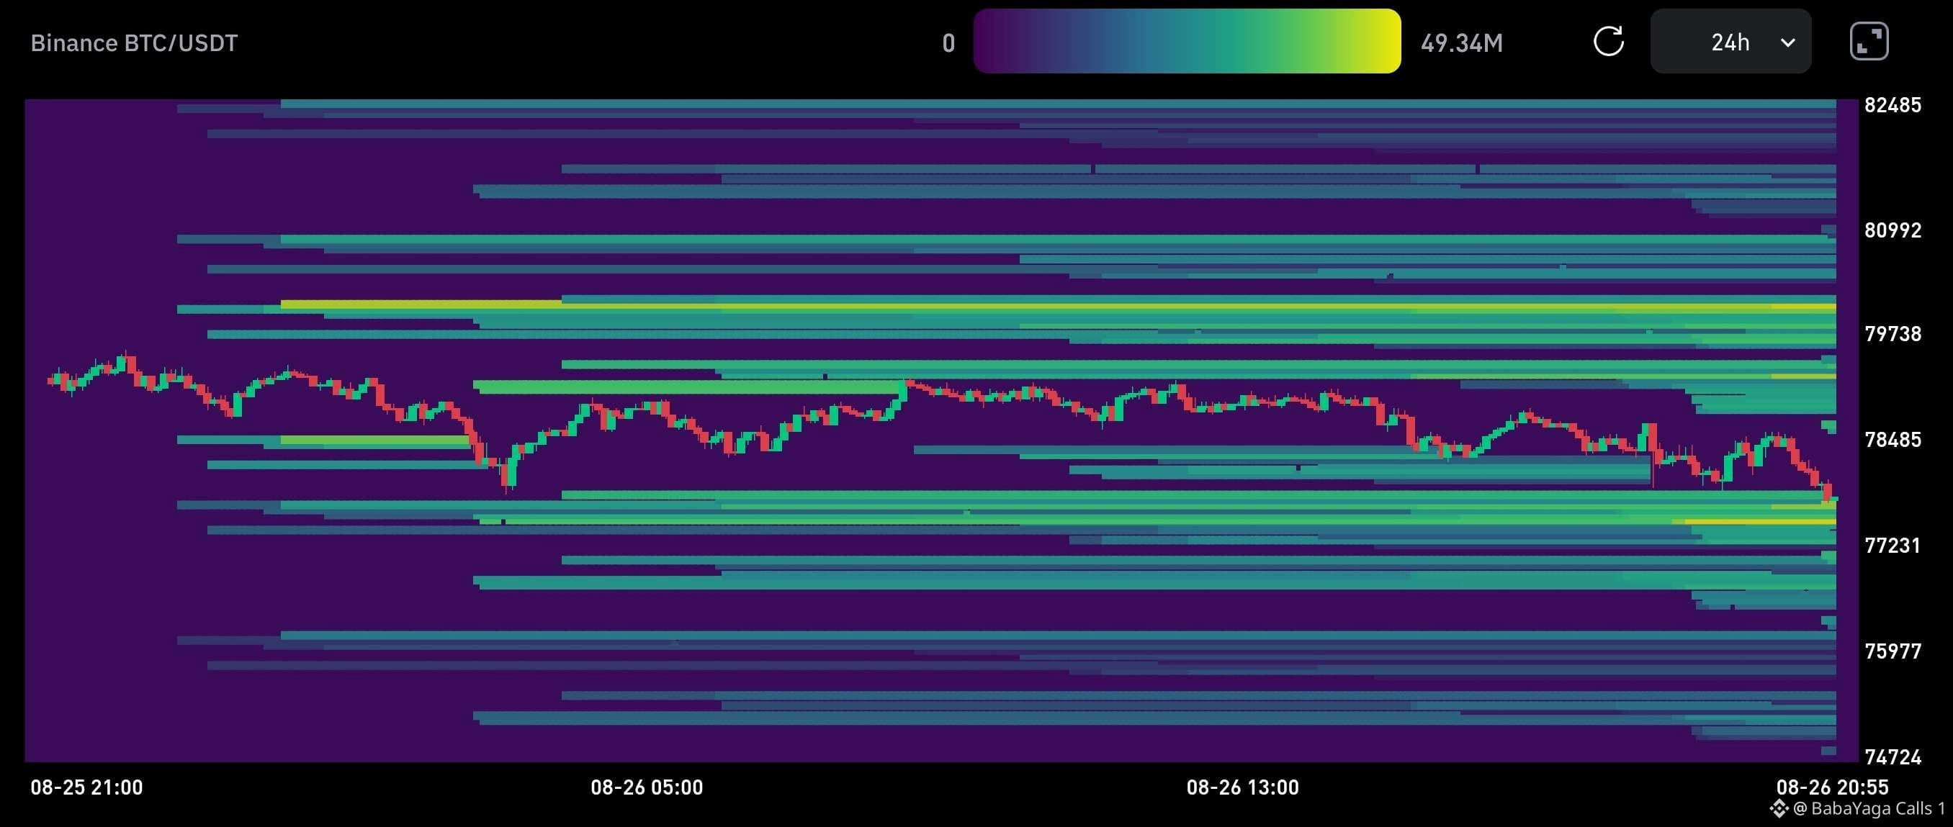Click the 75977 price axis label

(x=1893, y=651)
